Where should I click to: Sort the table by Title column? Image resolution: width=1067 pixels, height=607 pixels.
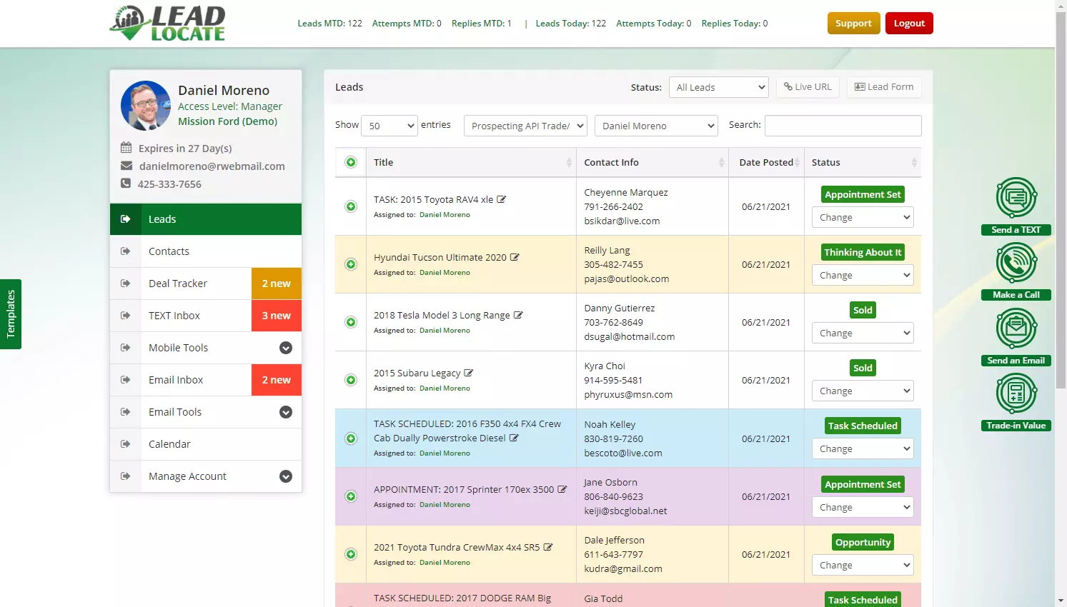(471, 162)
